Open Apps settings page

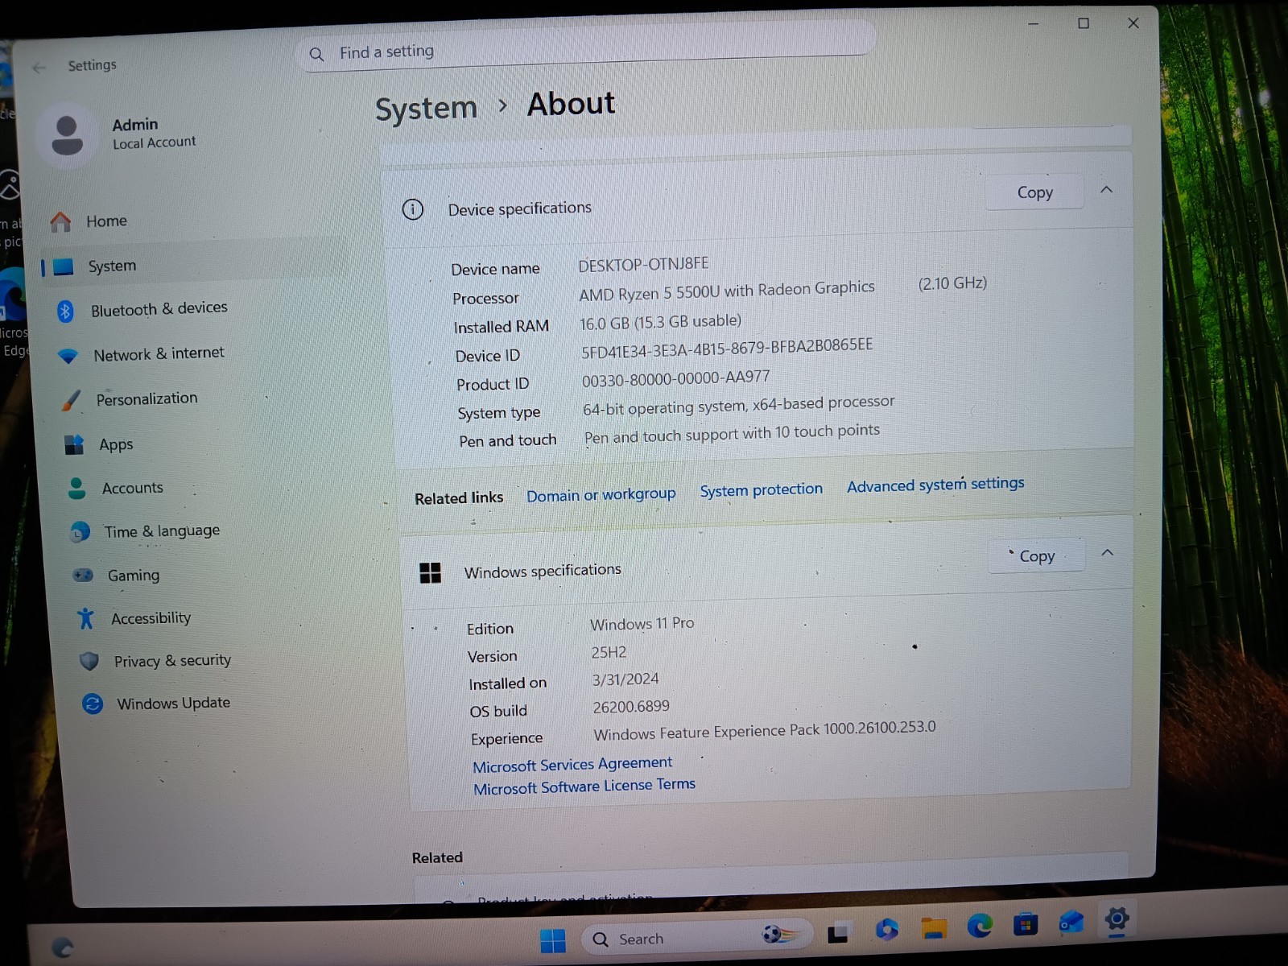point(116,445)
